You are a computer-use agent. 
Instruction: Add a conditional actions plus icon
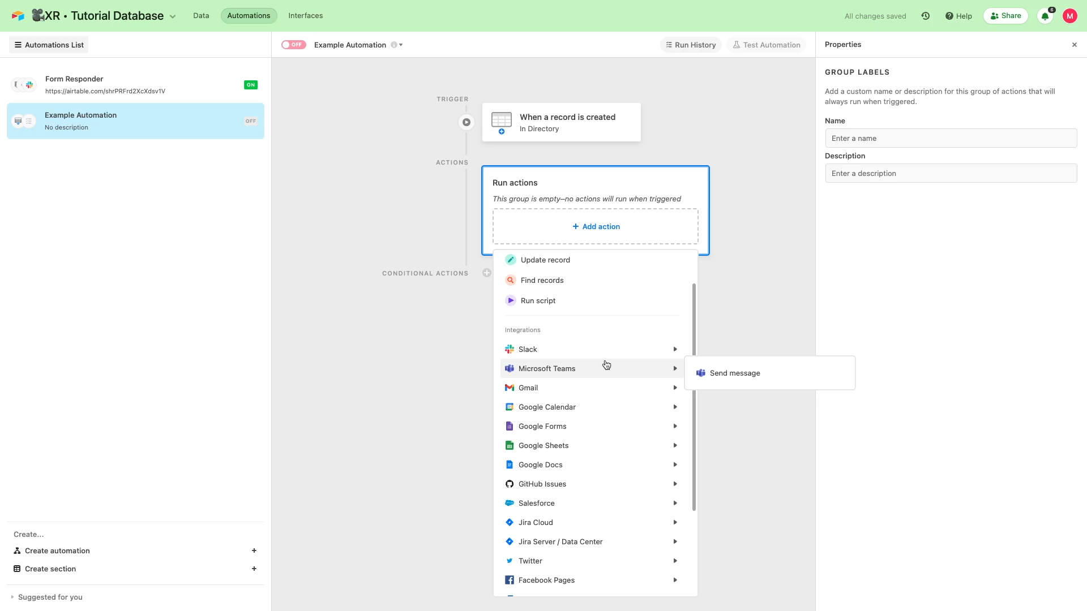[487, 273]
